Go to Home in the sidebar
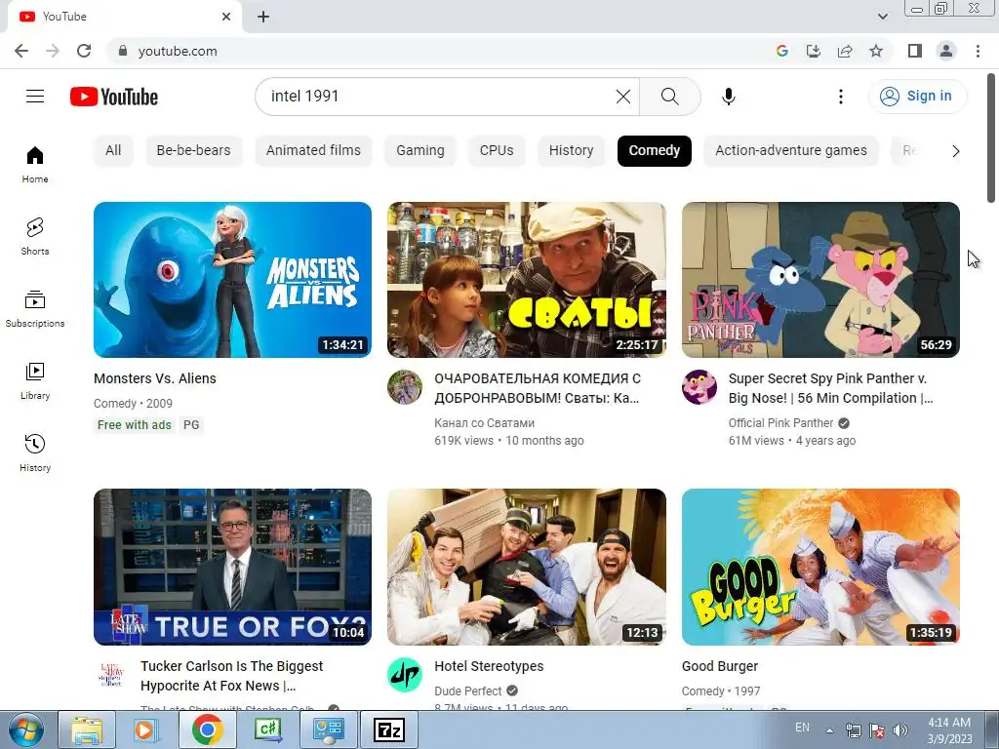The width and height of the screenshot is (999, 749). [x=35, y=165]
